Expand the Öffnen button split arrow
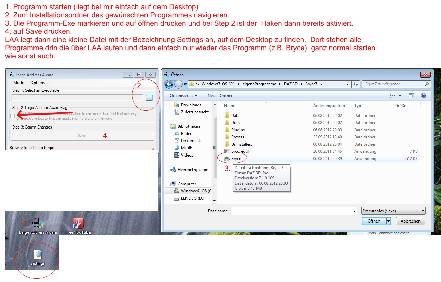Viewport: 441px width, 282px height. click(x=388, y=221)
